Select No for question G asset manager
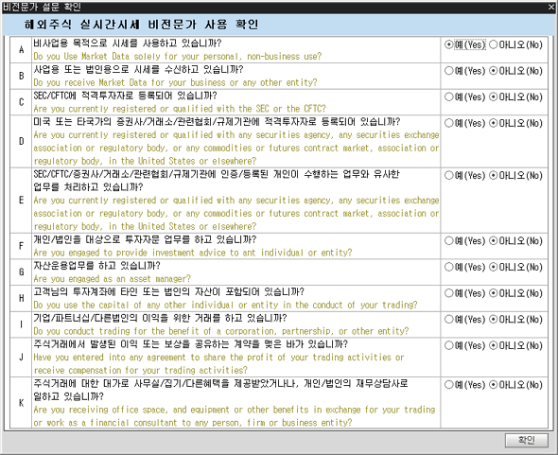The width and height of the screenshot is (558, 455). click(515, 267)
